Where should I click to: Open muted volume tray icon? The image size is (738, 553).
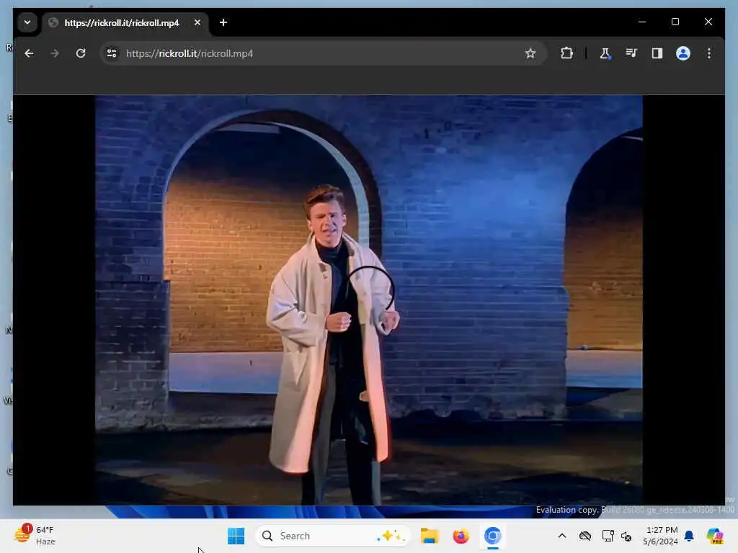[626, 536]
